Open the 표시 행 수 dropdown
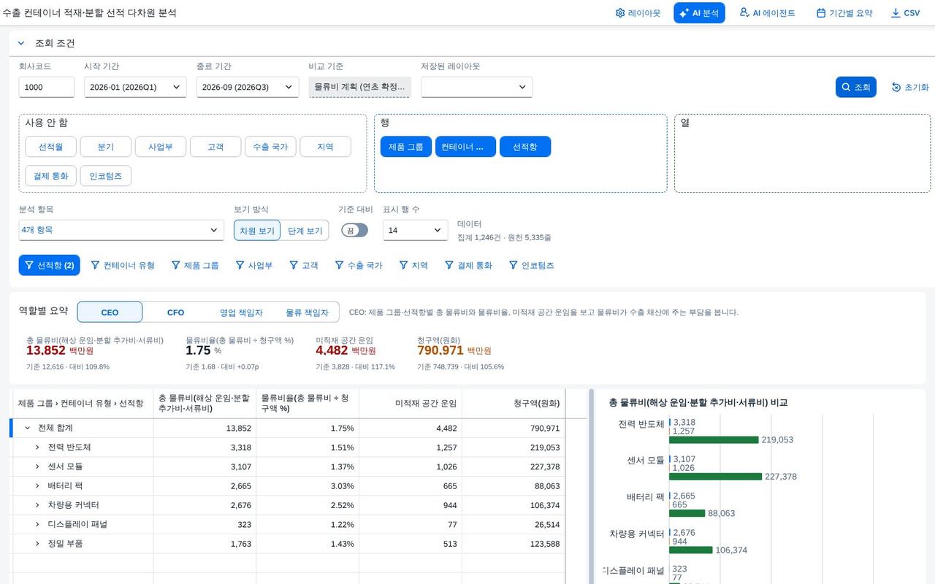 tap(416, 230)
